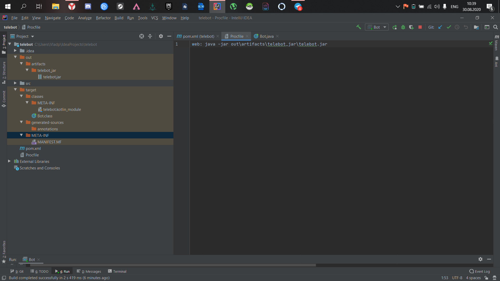Click the 4 spaces indent setting
The height and width of the screenshot is (281, 500).
pyautogui.click(x=473, y=278)
